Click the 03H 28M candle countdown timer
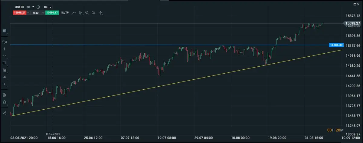363x143 pixels. [x=336, y=130]
